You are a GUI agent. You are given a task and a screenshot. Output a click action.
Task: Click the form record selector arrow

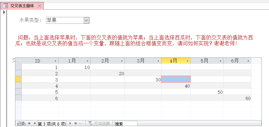4,12
